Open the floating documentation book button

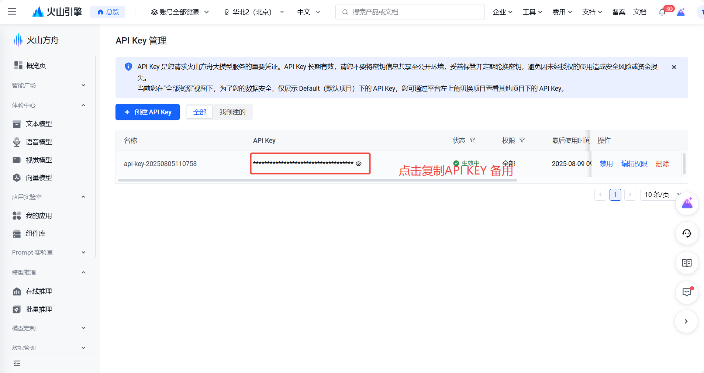(687, 263)
